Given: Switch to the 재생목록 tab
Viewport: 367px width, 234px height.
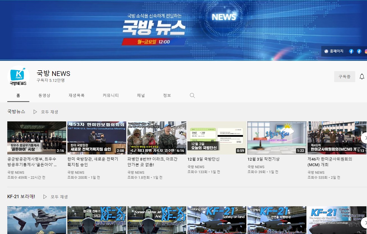Looking at the screenshot, I should tap(77, 95).
